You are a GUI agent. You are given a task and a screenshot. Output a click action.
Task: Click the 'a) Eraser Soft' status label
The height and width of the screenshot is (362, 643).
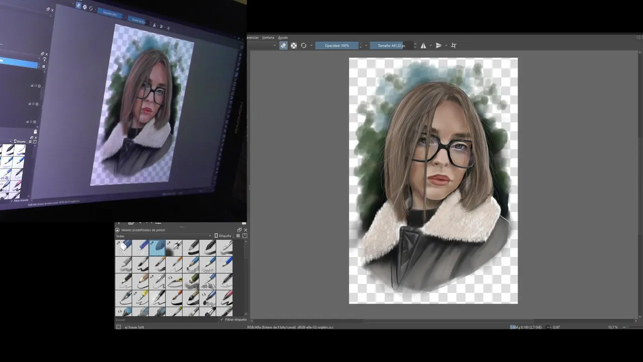tap(134, 327)
